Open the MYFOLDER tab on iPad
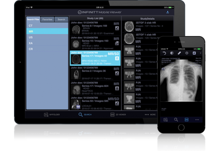The height and width of the screenshot is (151, 220). [52, 115]
